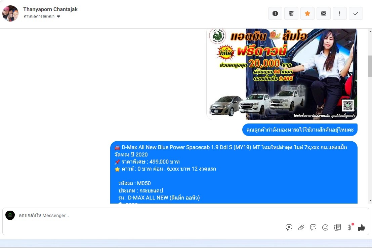372x249 pixels.
Task: Mark conversation as spam with exclamation circle icon
Action: point(275,13)
